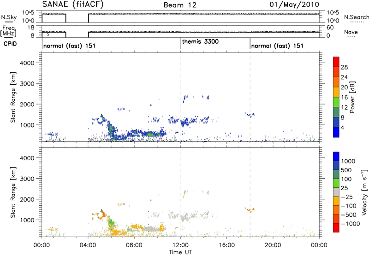Click the 16:00 time axis tick label
This screenshot has height=255, width=369.
point(226,245)
